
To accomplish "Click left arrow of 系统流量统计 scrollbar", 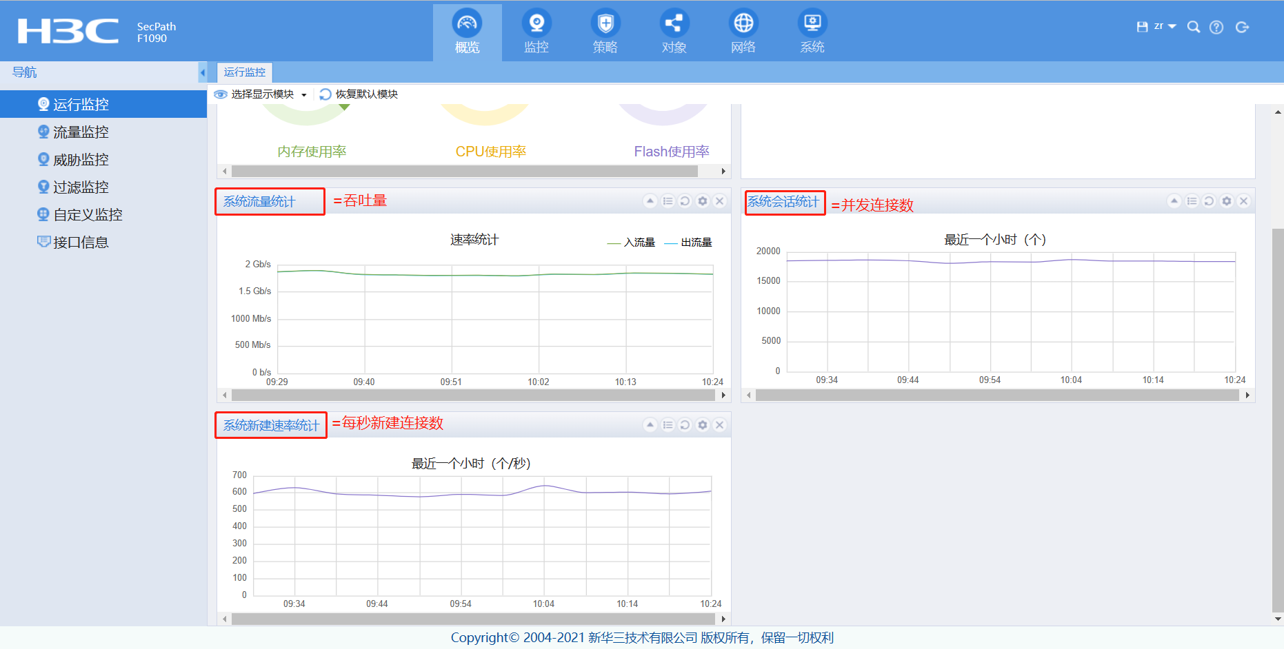I will (x=225, y=395).
